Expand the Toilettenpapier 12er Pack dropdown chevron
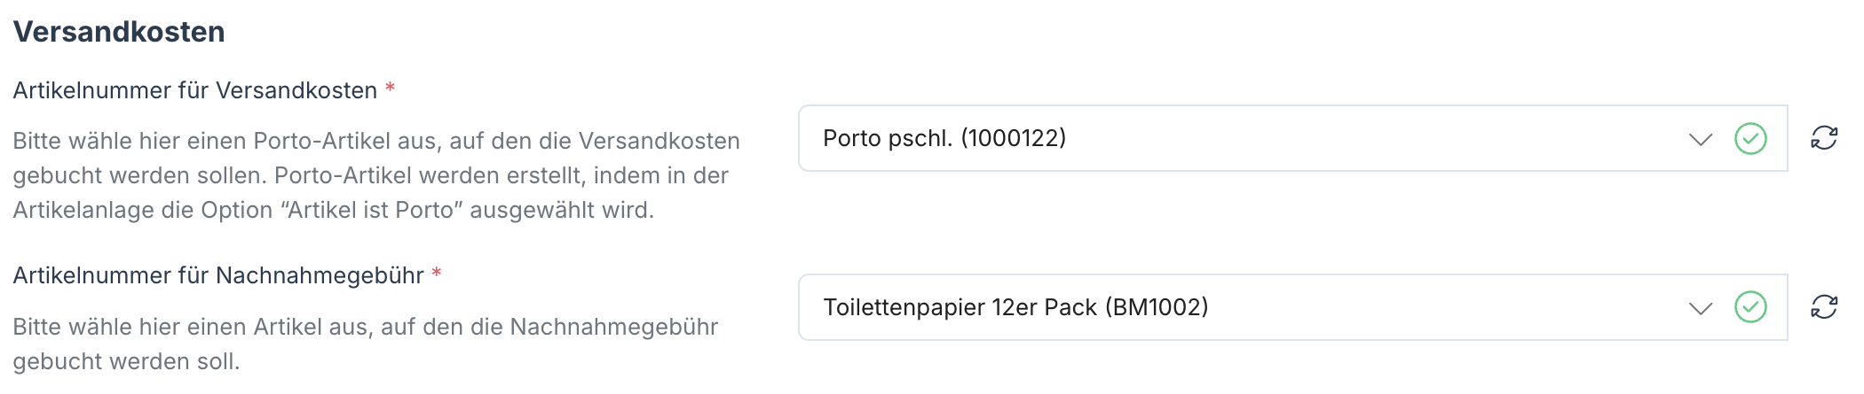The width and height of the screenshot is (1864, 394). (1700, 308)
